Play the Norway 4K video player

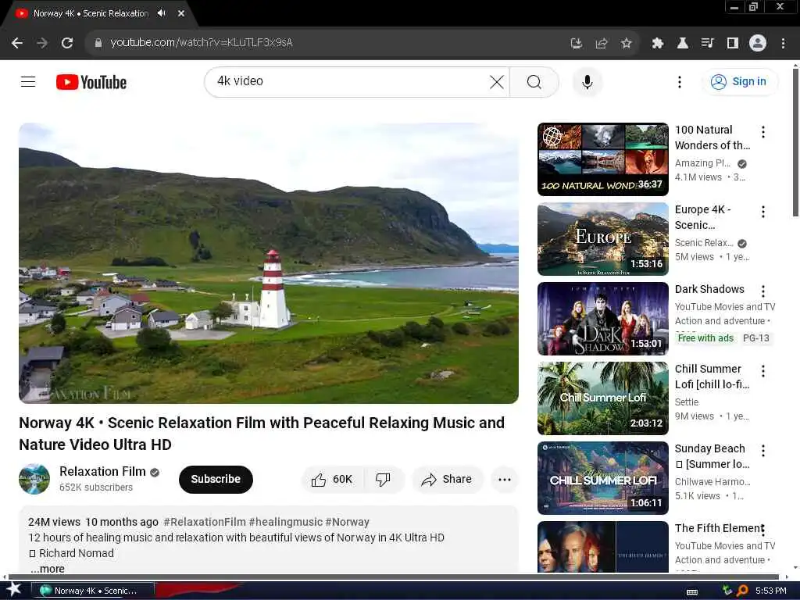(269, 263)
